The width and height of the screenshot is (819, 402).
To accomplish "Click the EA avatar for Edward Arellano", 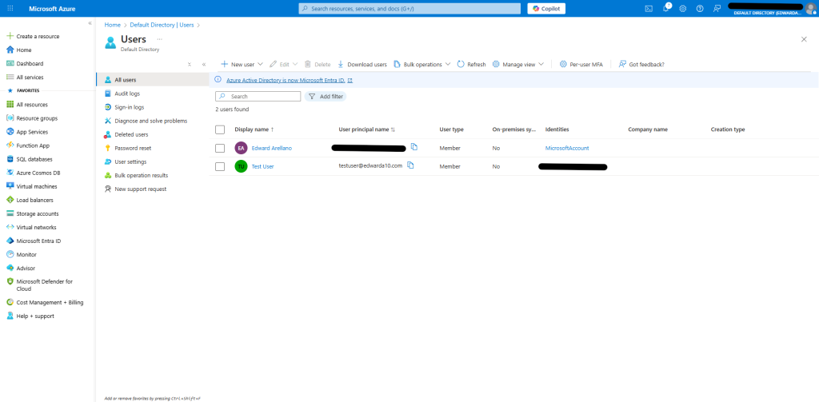I will tap(241, 148).
